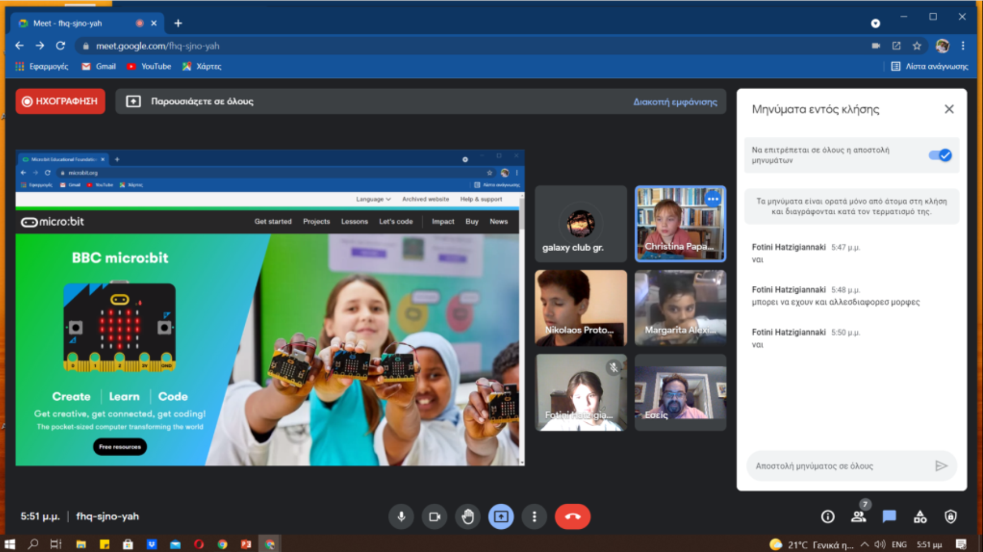The image size is (983, 552).
Task: Open Chrome profile avatar
Action: pos(943,46)
